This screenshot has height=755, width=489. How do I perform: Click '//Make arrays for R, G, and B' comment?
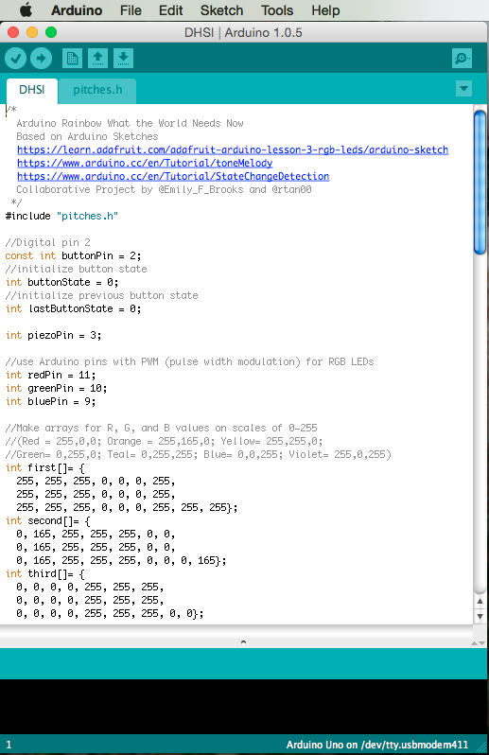tap(161, 428)
